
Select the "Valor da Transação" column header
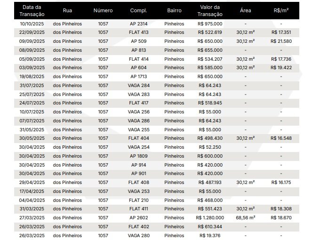pyautogui.click(x=209, y=10)
